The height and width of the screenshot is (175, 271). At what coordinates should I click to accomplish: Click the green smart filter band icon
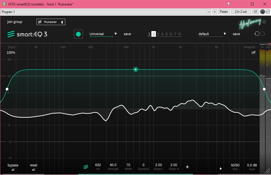pos(86,167)
